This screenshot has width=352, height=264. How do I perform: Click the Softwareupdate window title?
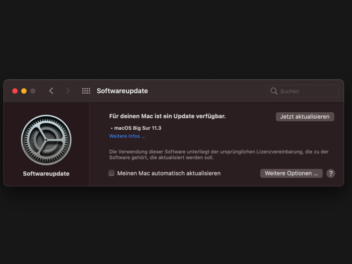[123, 91]
